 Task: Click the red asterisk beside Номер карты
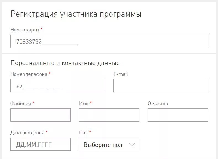[42, 29]
